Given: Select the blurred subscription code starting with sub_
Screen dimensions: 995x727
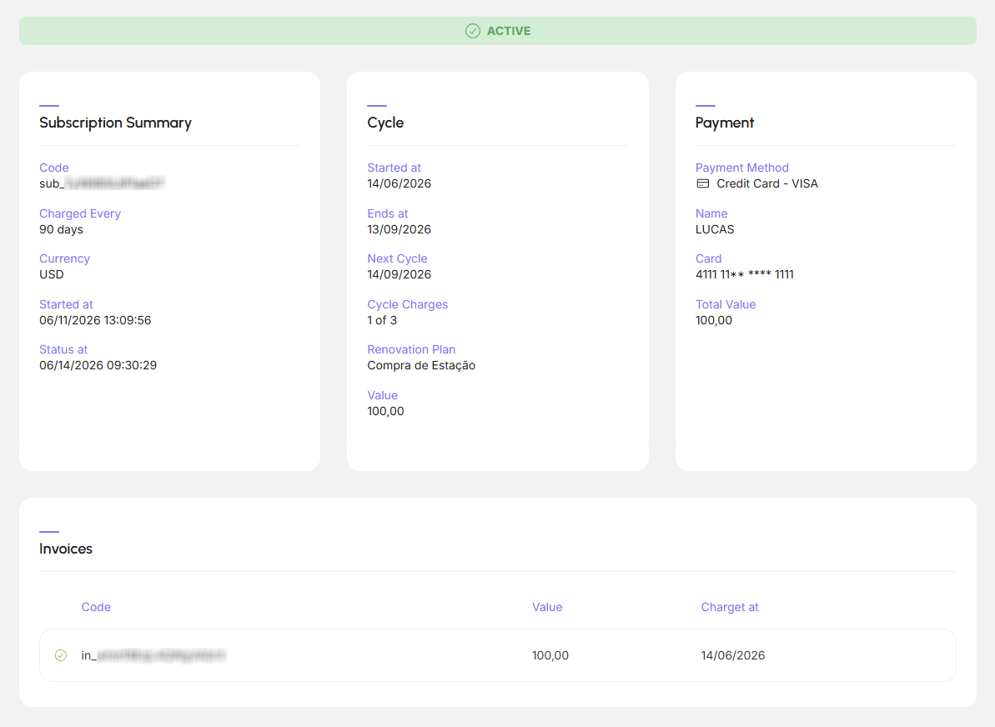Looking at the screenshot, I should pos(102,184).
